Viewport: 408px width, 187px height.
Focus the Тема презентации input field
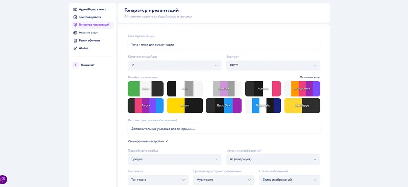224,45
